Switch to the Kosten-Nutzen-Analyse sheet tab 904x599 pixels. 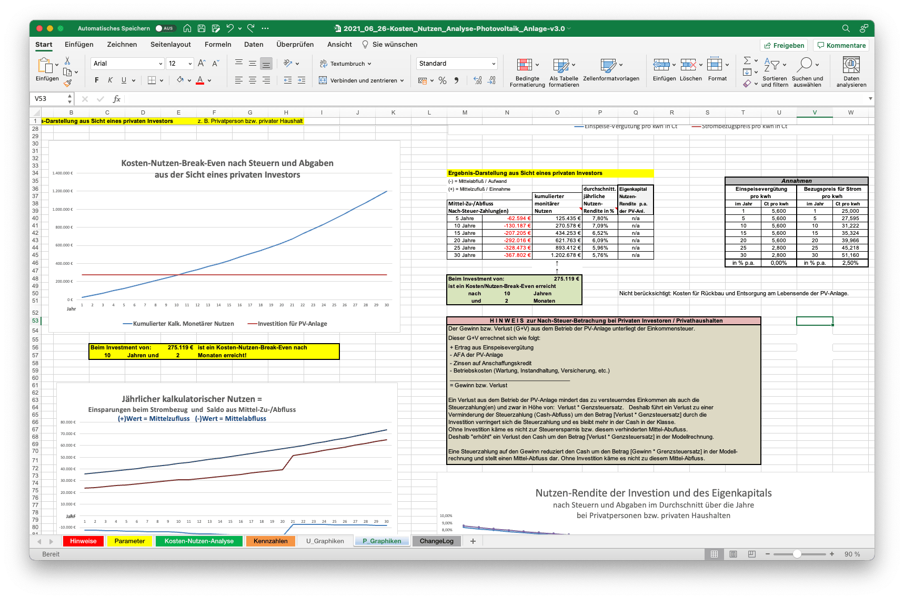coord(199,541)
